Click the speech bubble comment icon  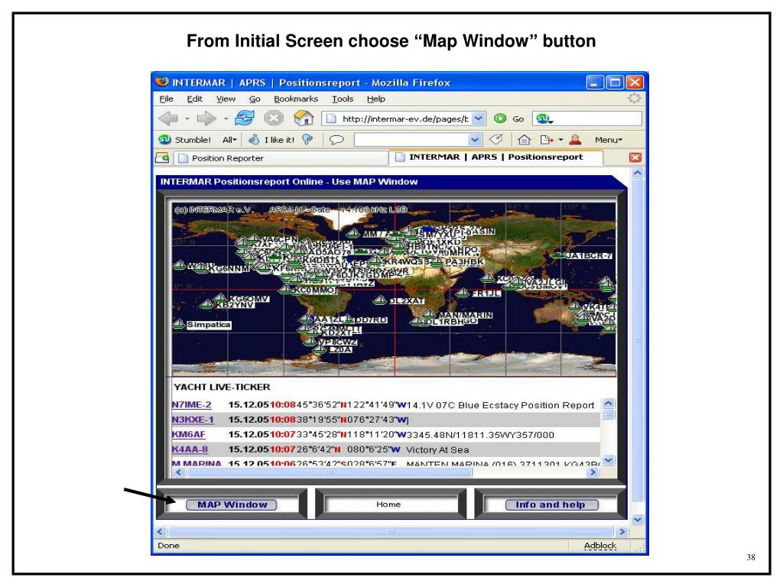point(336,140)
